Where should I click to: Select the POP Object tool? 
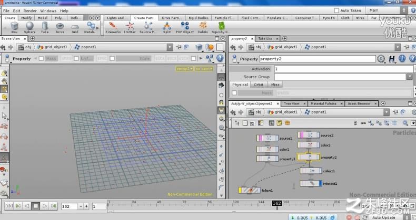[185, 27]
